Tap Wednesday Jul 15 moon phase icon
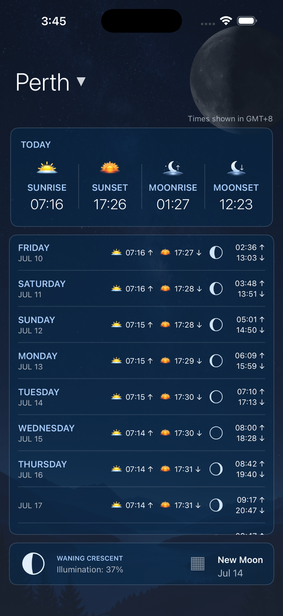 pos(216,433)
